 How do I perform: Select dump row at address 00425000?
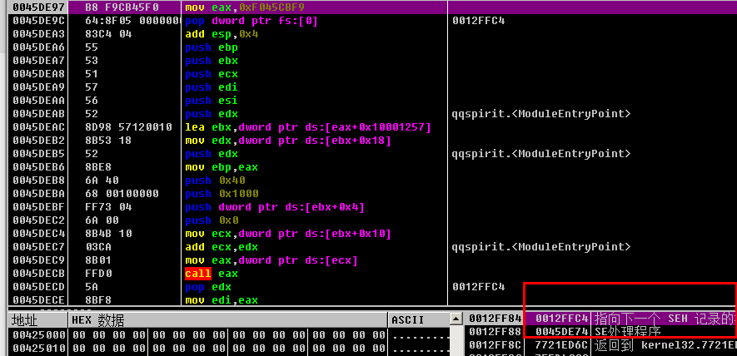tap(229, 335)
